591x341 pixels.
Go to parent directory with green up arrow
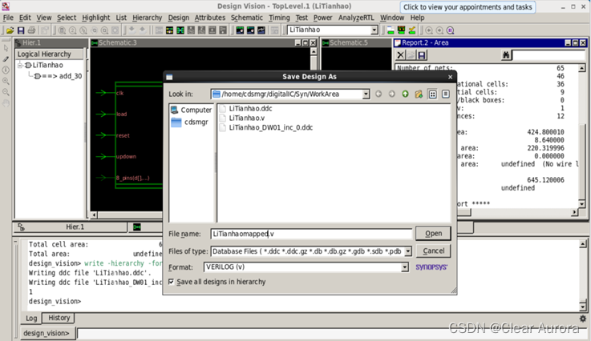pos(405,94)
